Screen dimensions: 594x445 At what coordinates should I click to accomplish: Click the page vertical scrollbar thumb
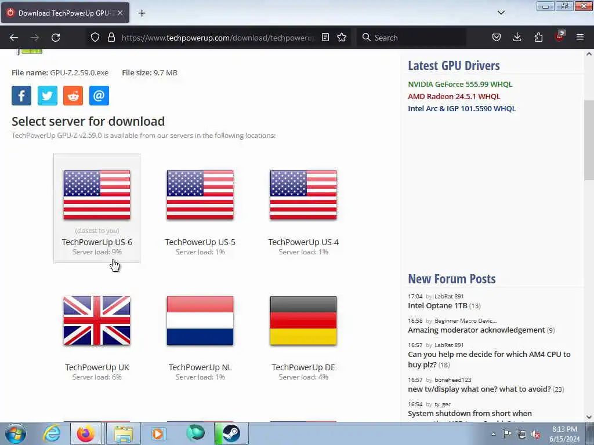point(589,141)
